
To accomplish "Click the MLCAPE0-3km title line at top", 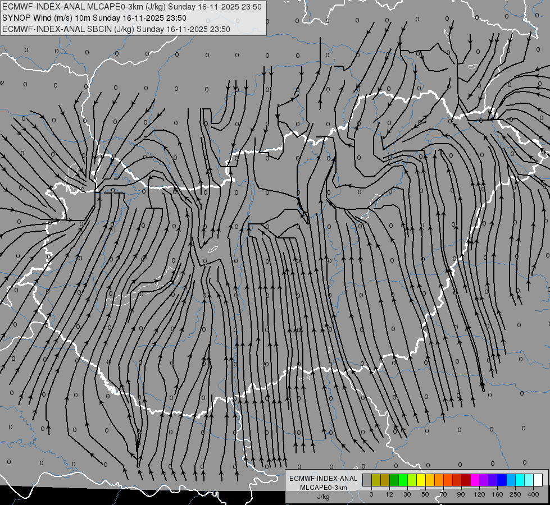I will click(x=132, y=7).
